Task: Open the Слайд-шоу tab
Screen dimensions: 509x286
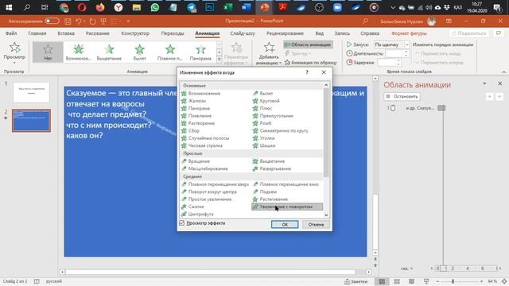Action: (x=243, y=33)
